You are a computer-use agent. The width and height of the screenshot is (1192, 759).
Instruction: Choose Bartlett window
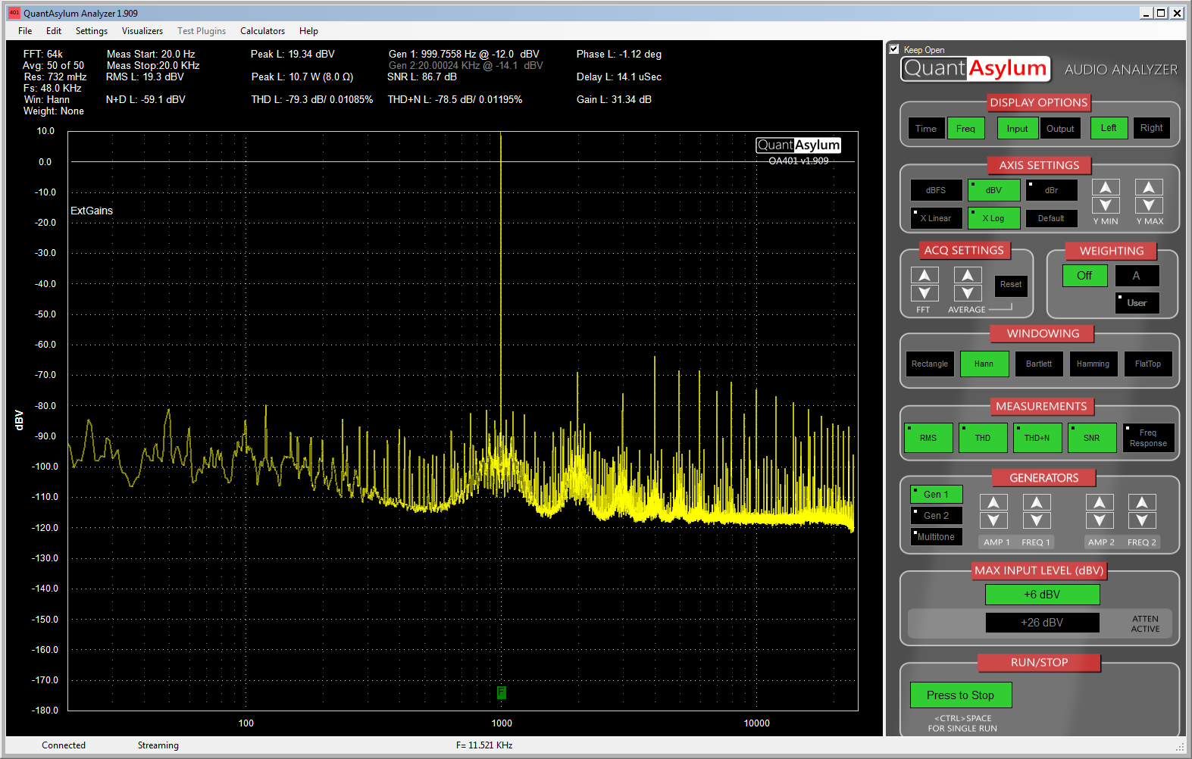[x=1039, y=364]
